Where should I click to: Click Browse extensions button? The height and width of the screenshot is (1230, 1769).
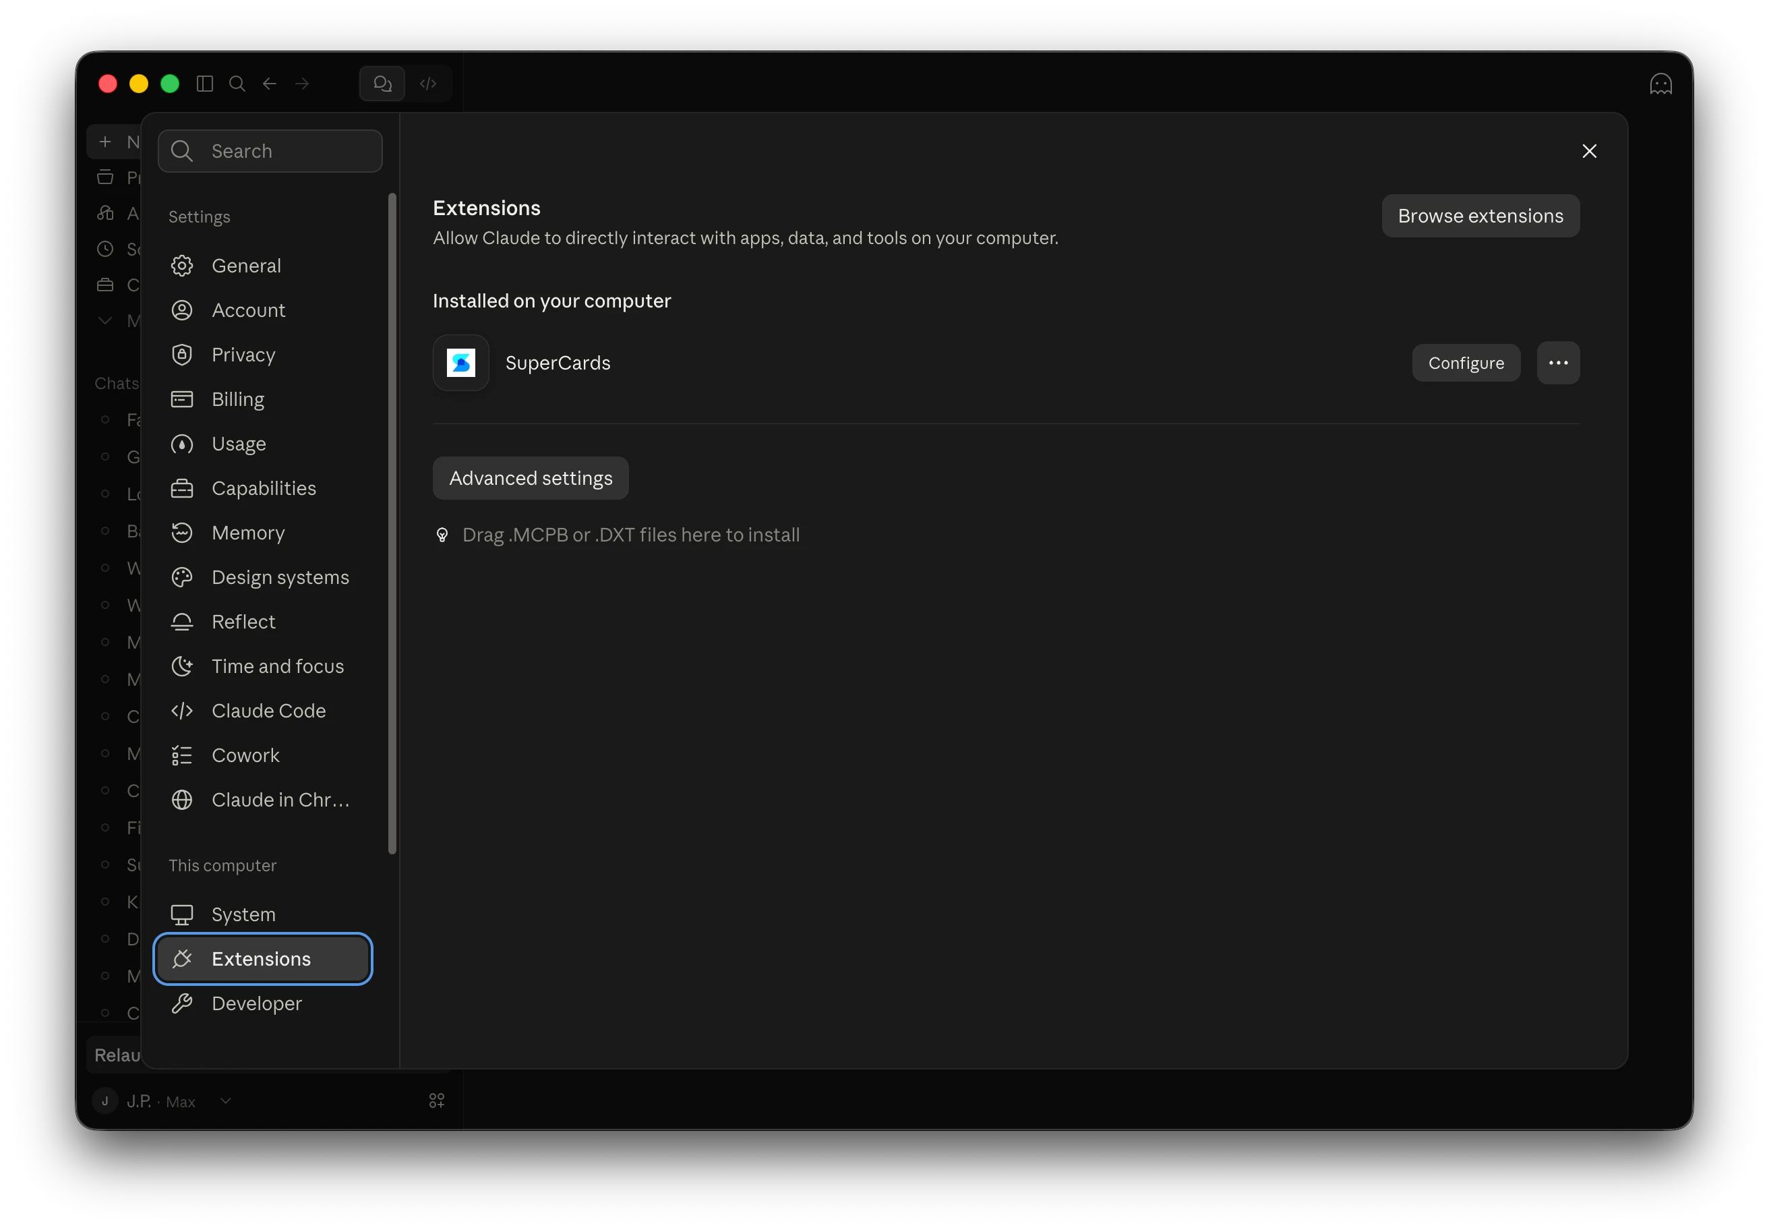(1480, 216)
